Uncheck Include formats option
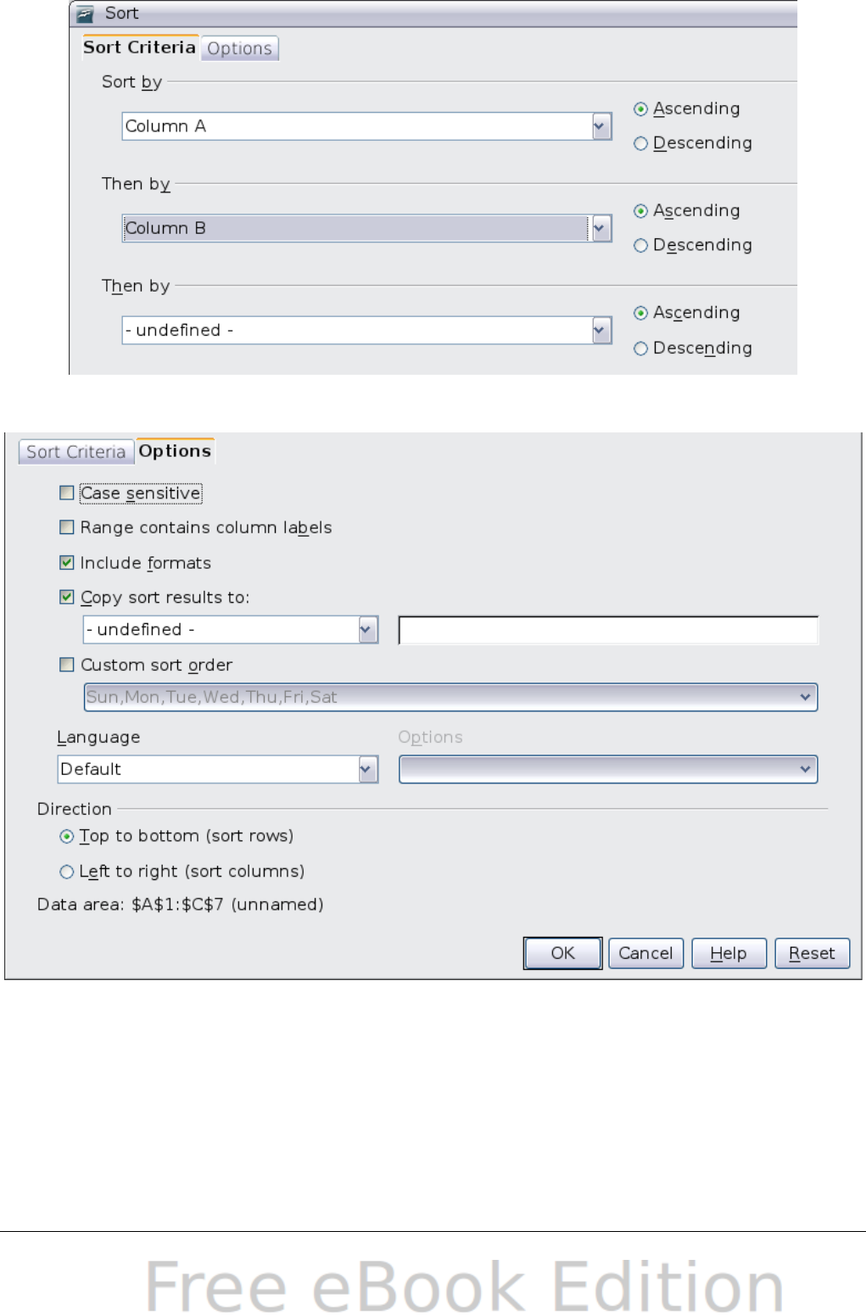 (67, 563)
